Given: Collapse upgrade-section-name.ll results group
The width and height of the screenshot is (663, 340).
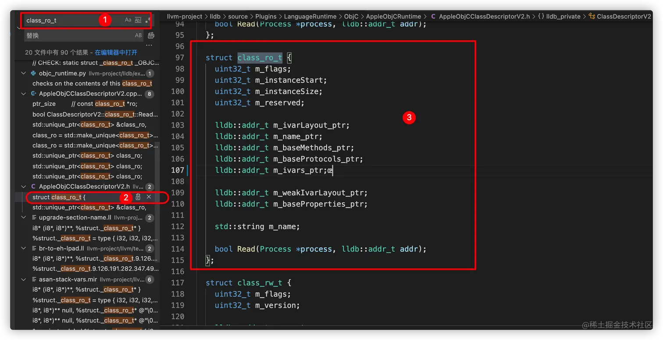Looking at the screenshot, I should coord(24,218).
